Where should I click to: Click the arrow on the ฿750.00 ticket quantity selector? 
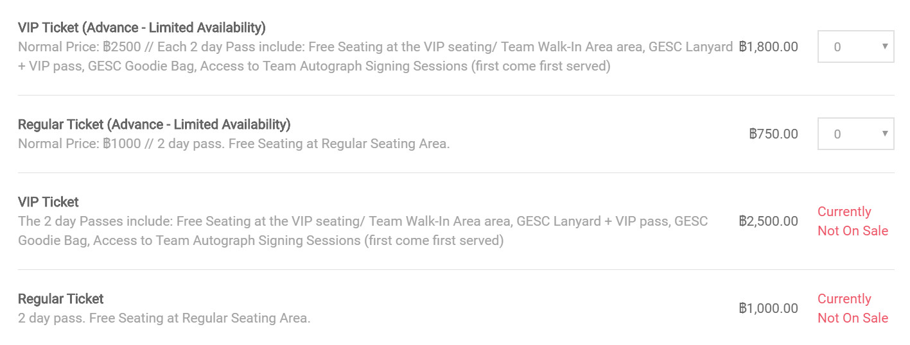pos(884,133)
